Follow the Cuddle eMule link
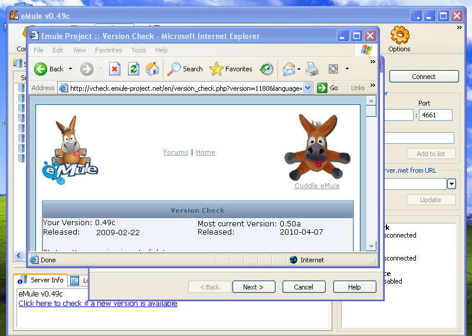Image resolution: width=472 pixels, height=336 pixels. [x=317, y=186]
